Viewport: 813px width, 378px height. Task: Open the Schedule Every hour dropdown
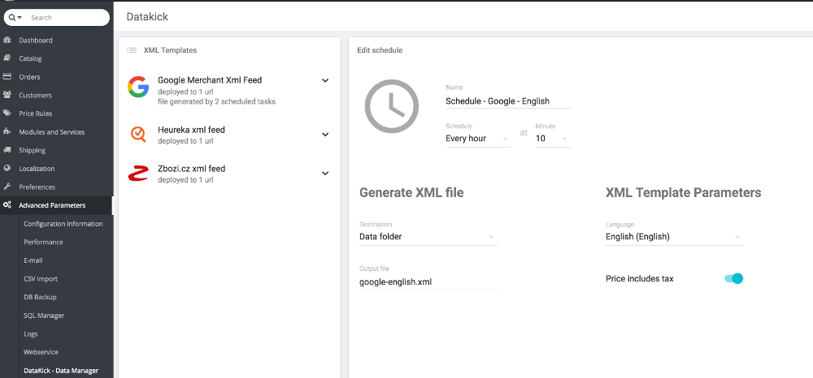click(479, 139)
